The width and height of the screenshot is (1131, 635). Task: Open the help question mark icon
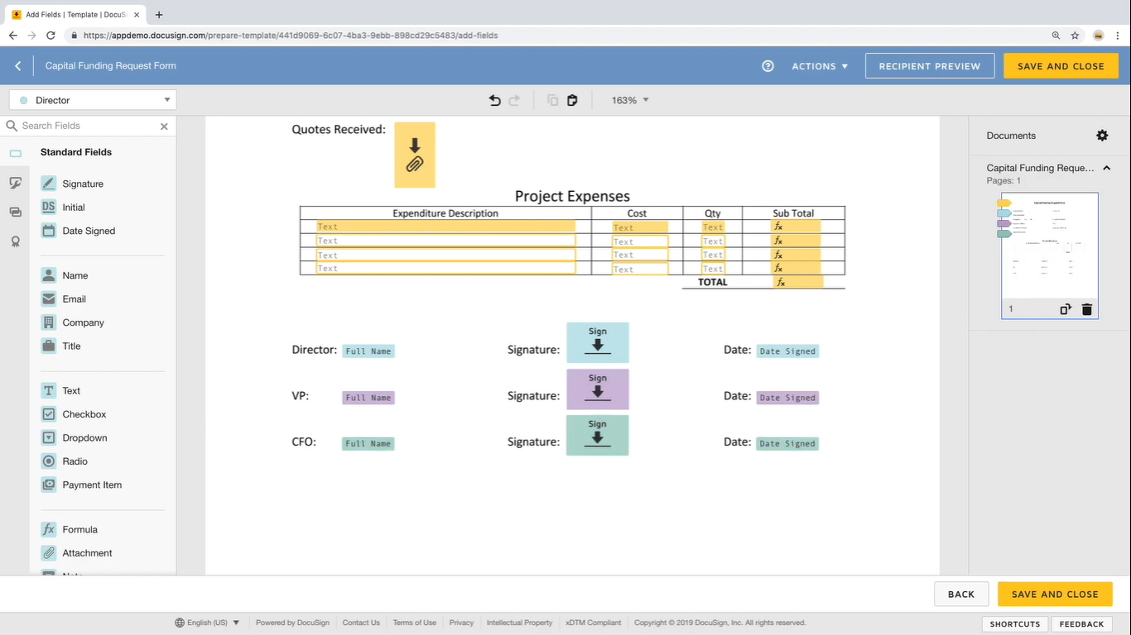pos(768,66)
